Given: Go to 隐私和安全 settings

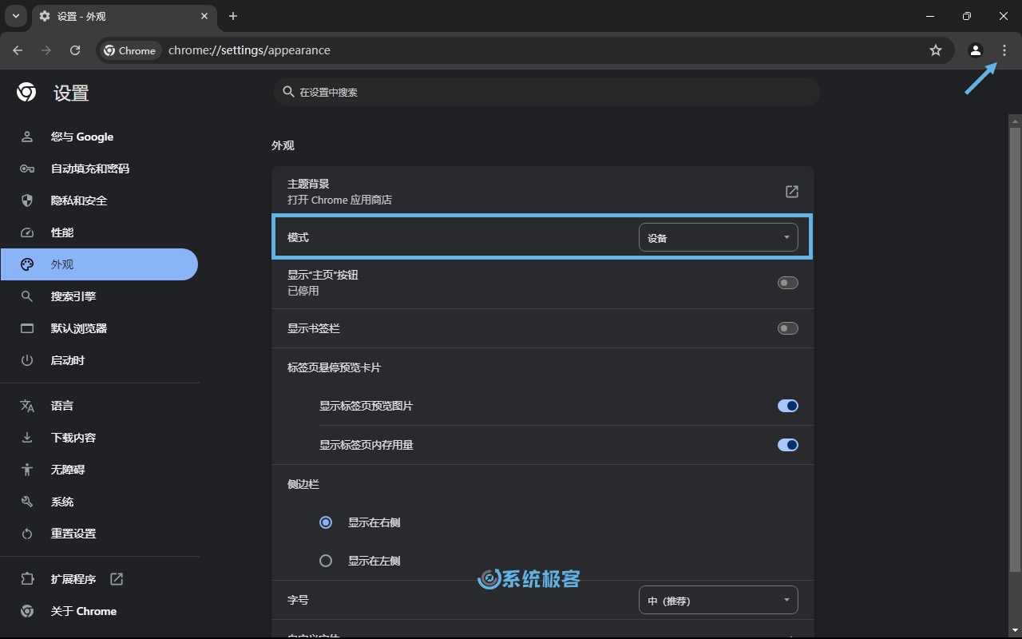Looking at the screenshot, I should coord(99,200).
